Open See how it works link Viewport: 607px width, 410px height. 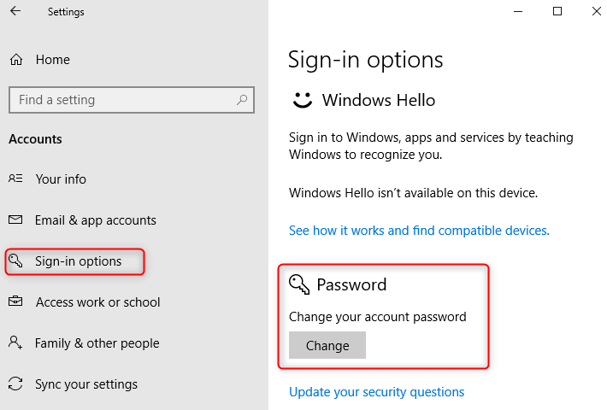(x=419, y=231)
